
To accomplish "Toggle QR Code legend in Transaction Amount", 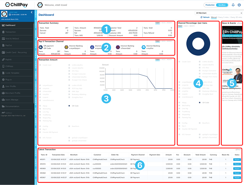I will click(75, 105).
